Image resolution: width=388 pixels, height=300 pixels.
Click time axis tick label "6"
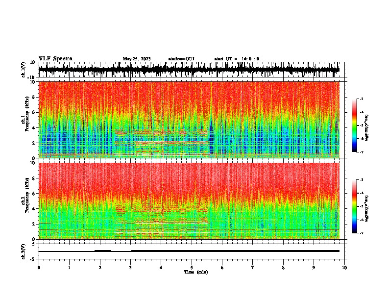pos(222,268)
